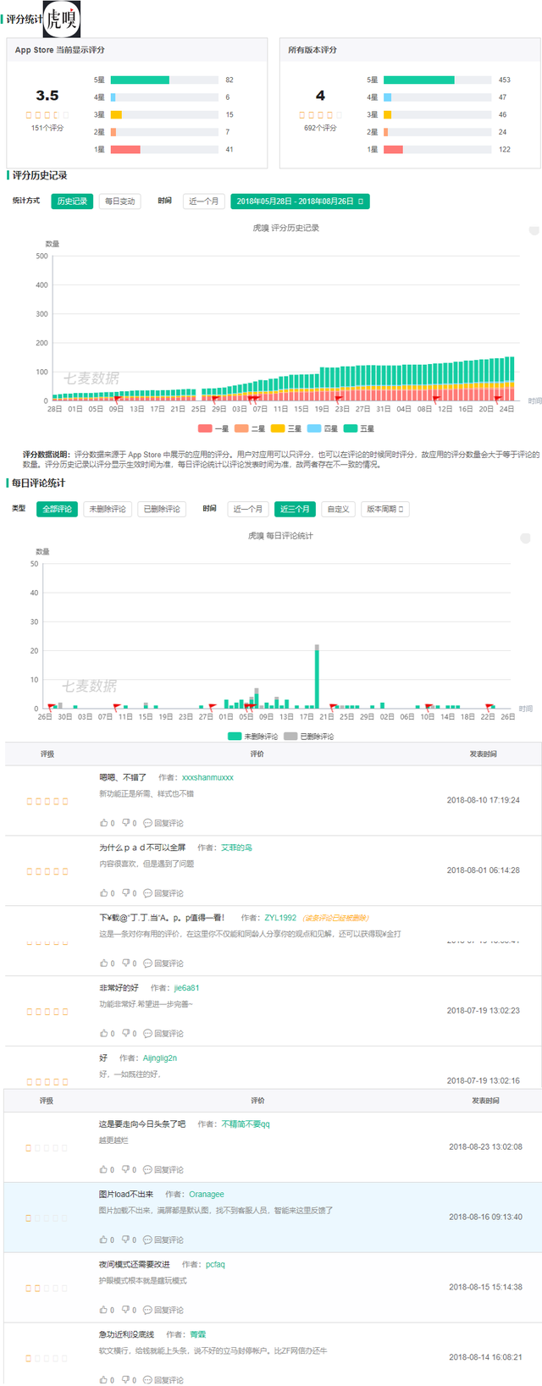Dislike the 图片load不出来 review
The width and height of the screenshot is (542, 1386).
click(x=129, y=1240)
